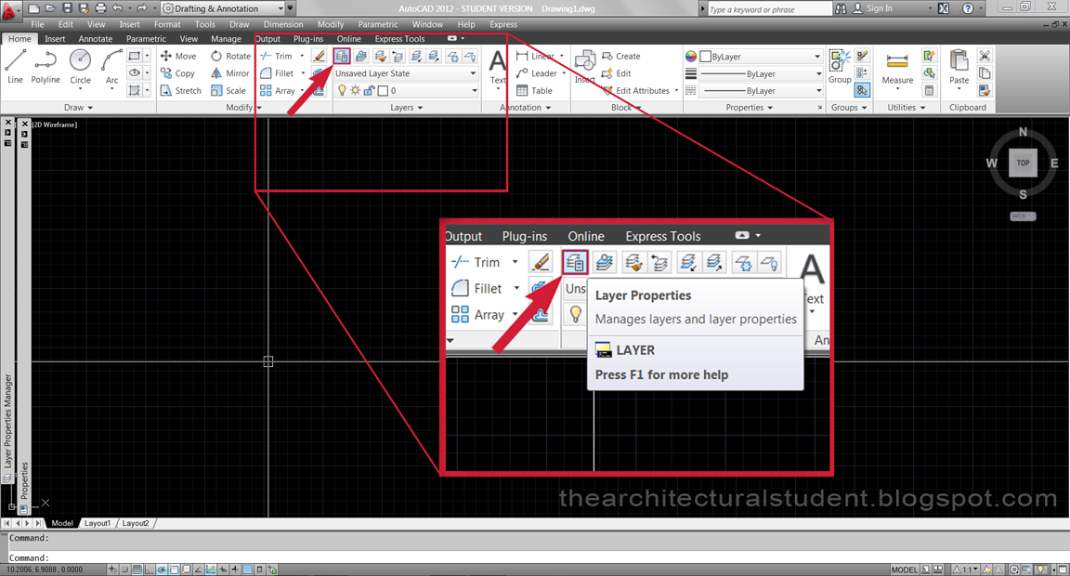Expand the Layers panel

pos(406,107)
